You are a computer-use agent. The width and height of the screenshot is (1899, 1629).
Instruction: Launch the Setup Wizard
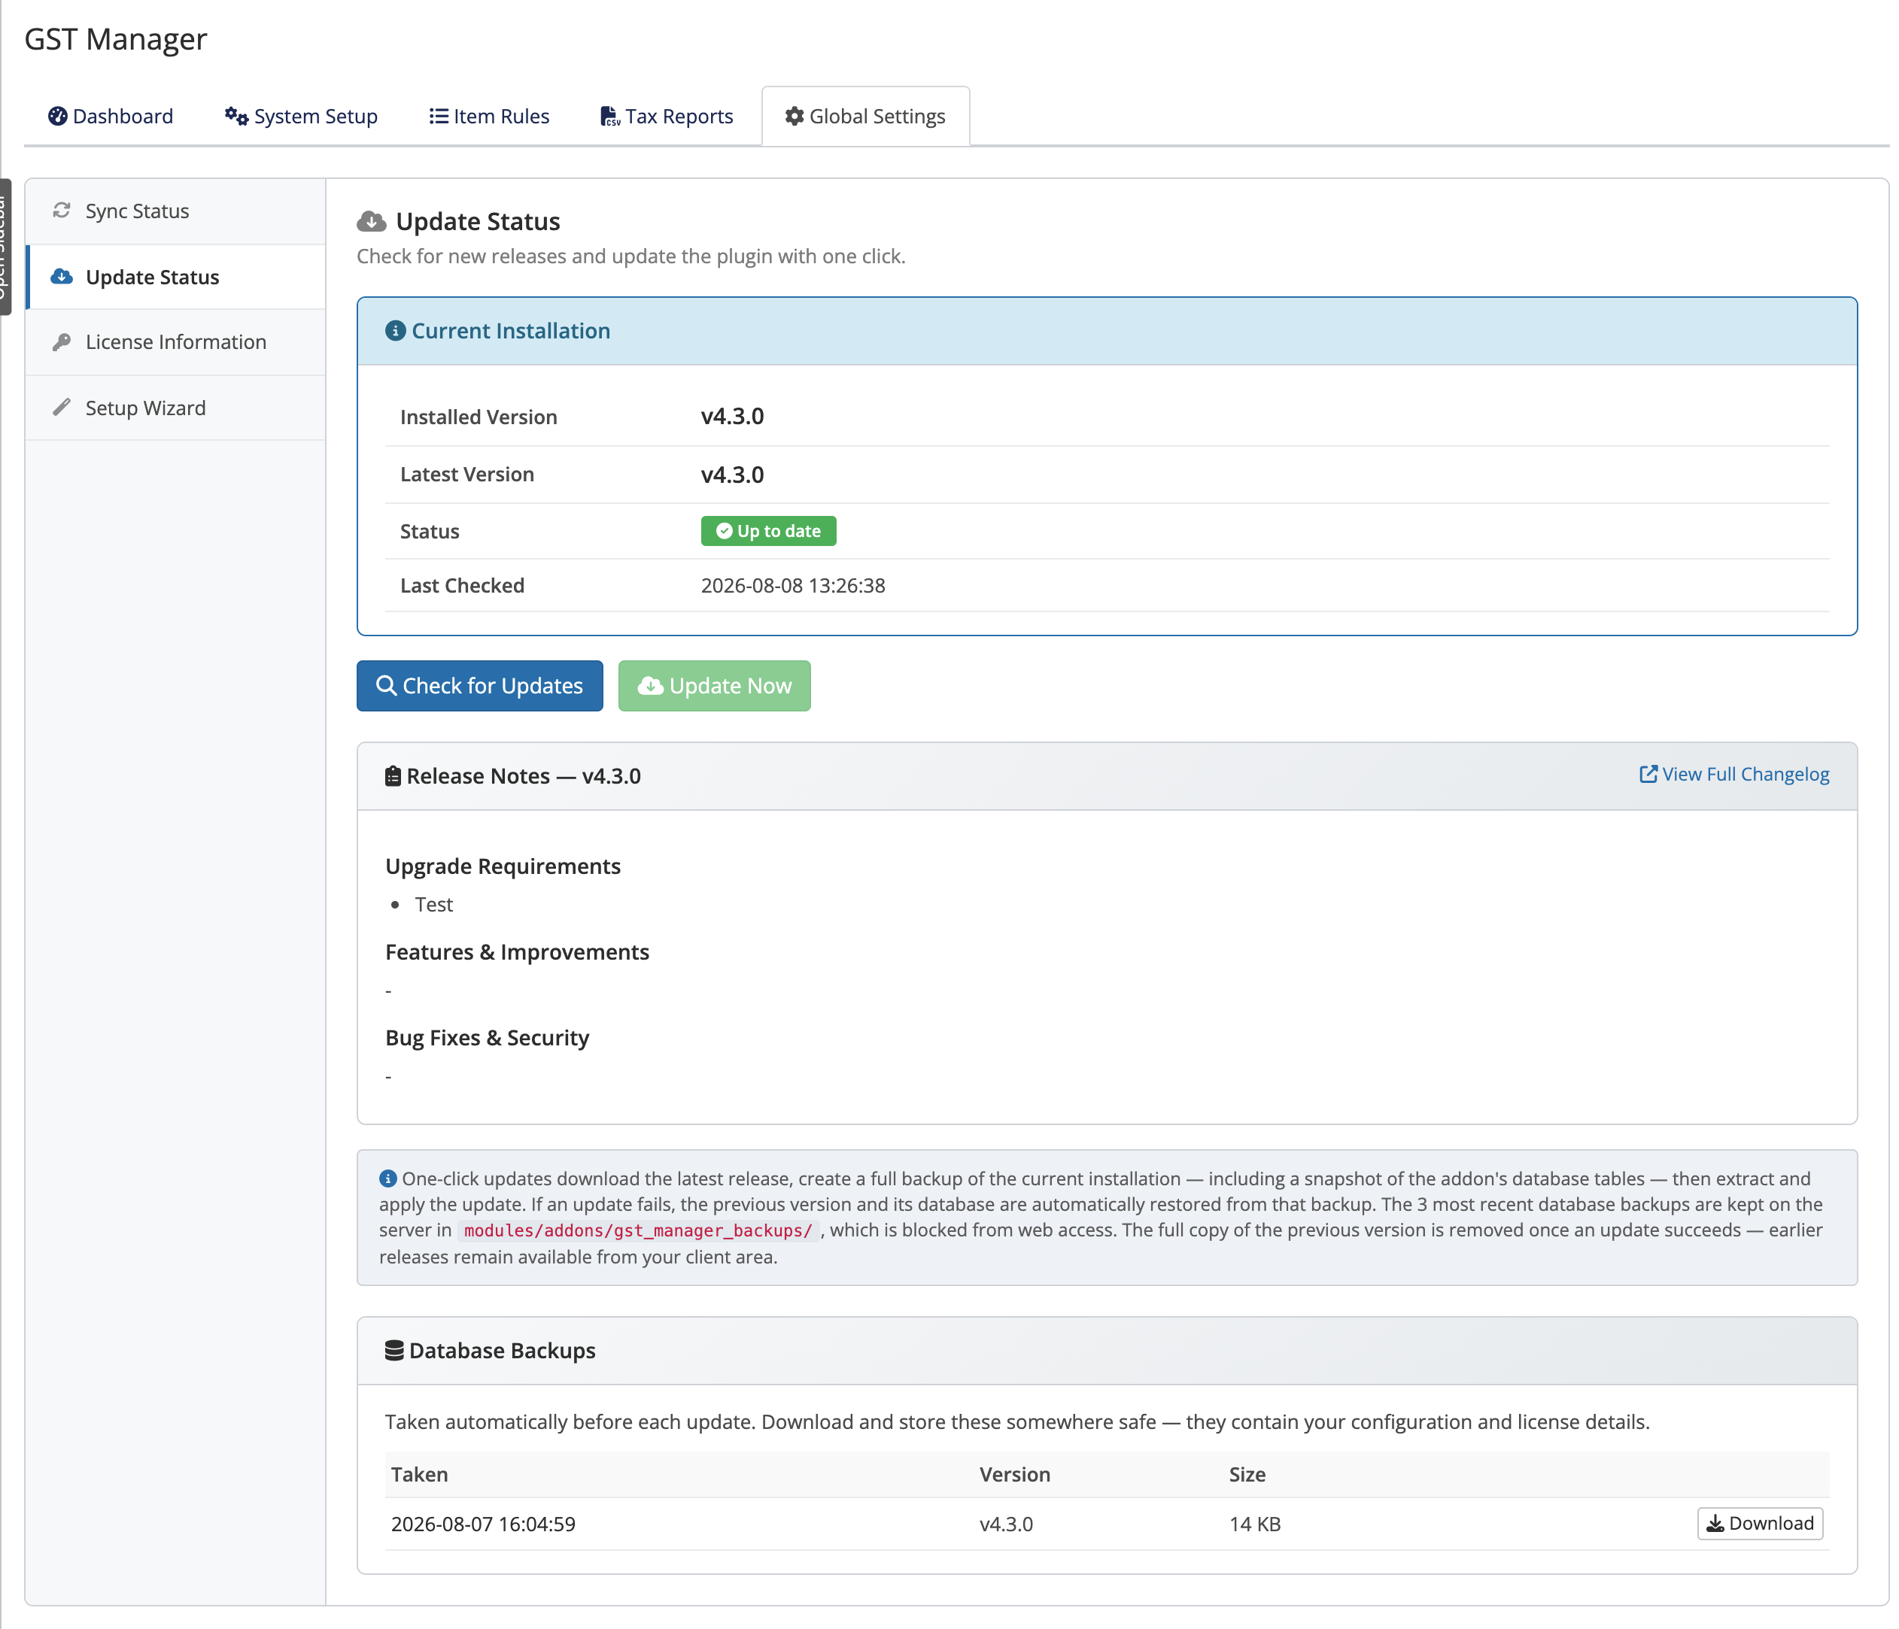tap(176, 408)
